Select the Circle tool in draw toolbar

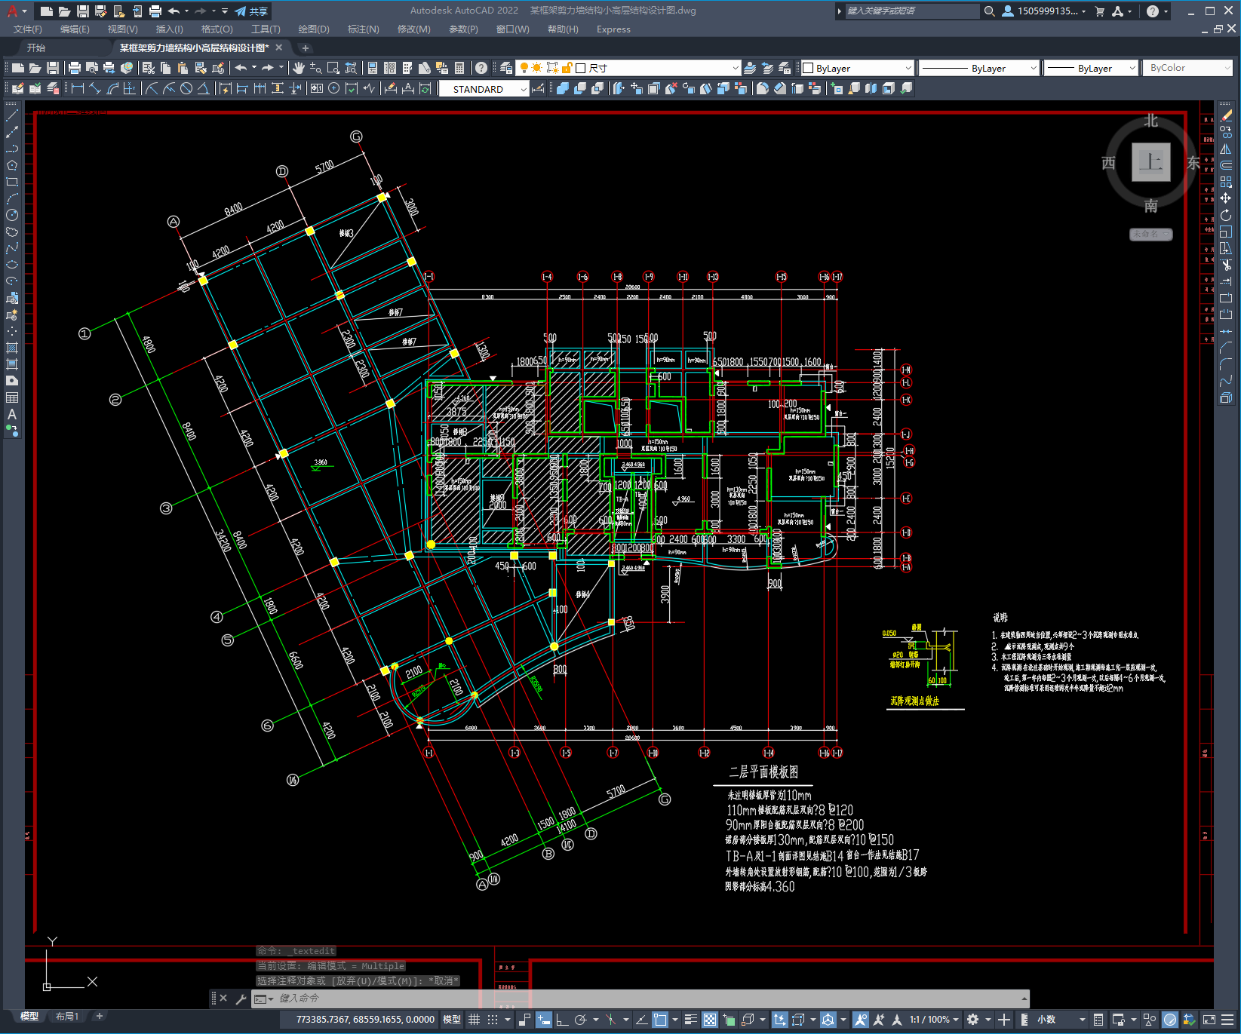pos(12,215)
